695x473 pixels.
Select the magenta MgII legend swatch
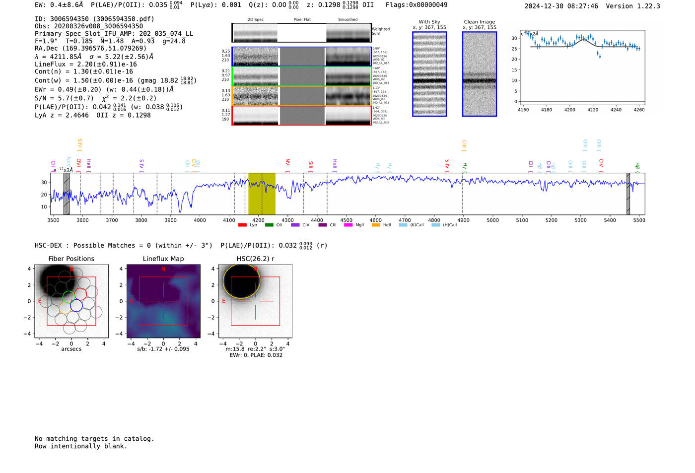click(x=348, y=225)
